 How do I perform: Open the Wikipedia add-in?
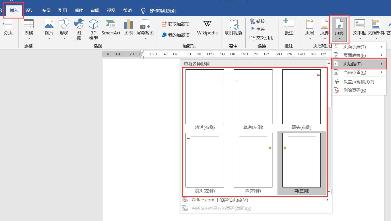(207, 28)
